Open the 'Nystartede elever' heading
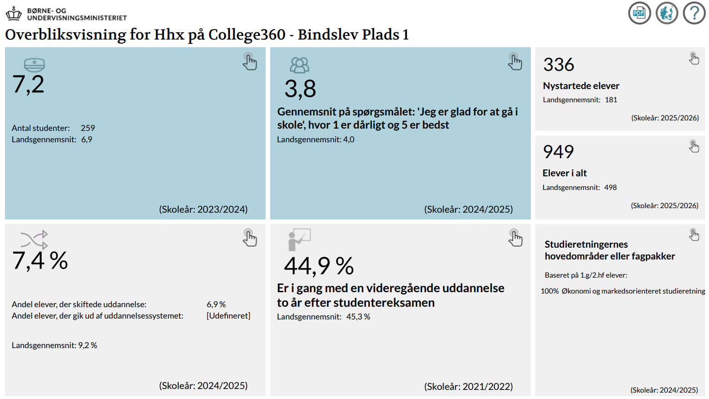The width and height of the screenshot is (709, 399). point(581,86)
